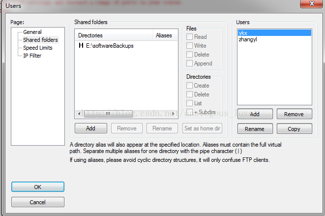Add a new shared folder

pos(91,128)
